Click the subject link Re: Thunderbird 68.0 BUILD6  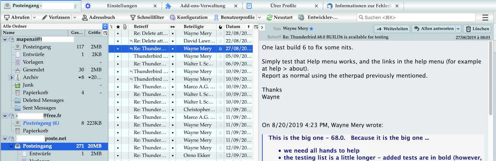336,37
